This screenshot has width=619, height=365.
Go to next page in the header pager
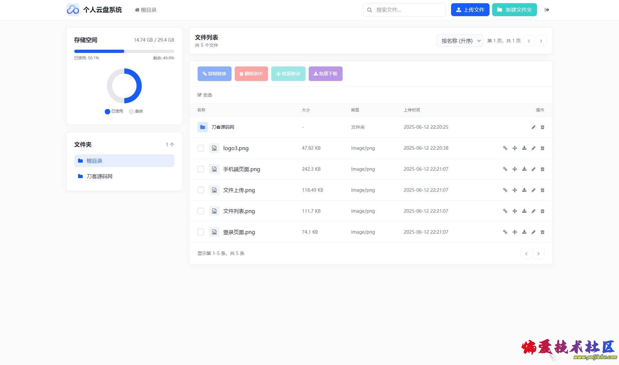pos(541,41)
